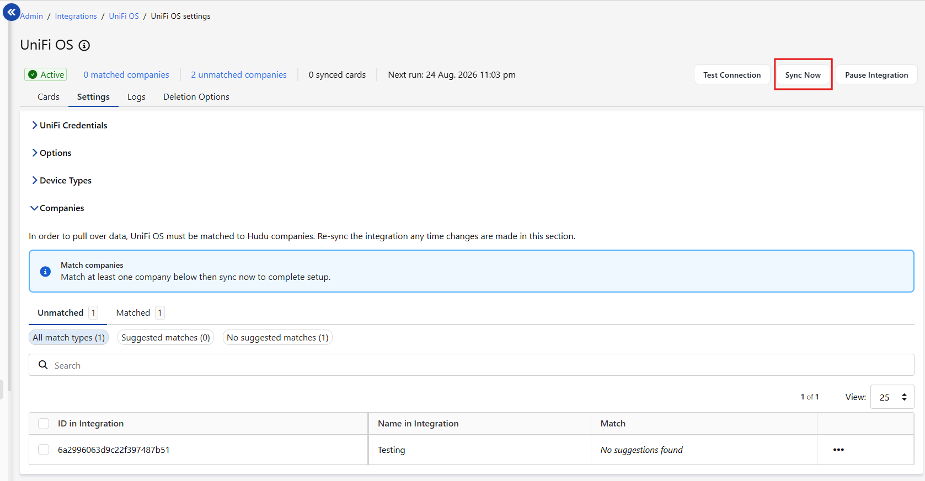The image size is (925, 481).
Task: Filter by No suggested matches (1)
Action: tap(277, 337)
